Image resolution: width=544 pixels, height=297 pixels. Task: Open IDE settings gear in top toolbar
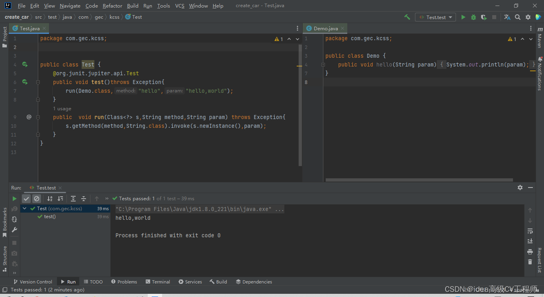528,17
